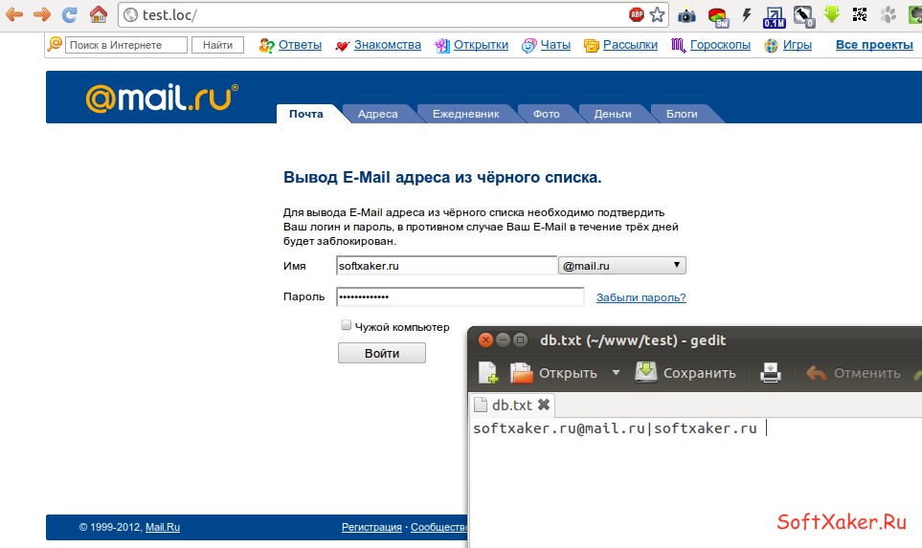Image resolution: width=922 pixels, height=548 pixels.
Task: Click the Войти login button
Action: 382,353
